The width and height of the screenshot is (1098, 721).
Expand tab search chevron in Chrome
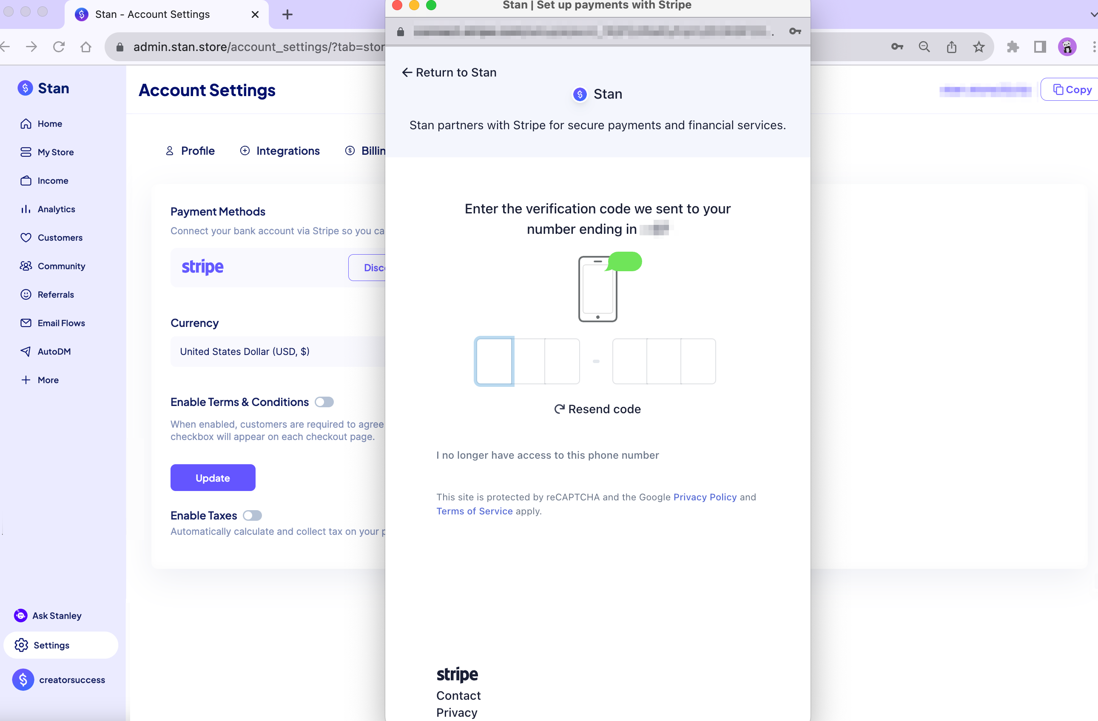click(x=1093, y=15)
